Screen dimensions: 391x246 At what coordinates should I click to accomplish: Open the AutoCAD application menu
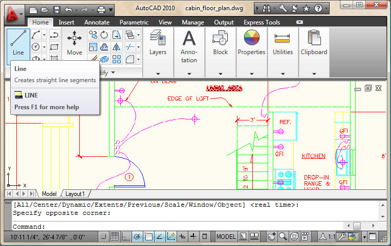[x=14, y=14]
